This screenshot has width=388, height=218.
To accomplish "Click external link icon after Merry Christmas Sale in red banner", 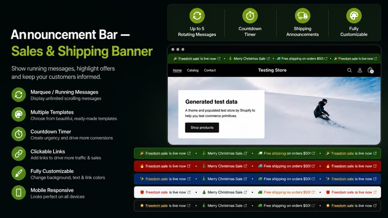I will (x=245, y=166).
